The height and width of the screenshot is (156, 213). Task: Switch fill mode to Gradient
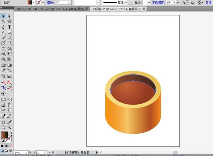coord(6,146)
